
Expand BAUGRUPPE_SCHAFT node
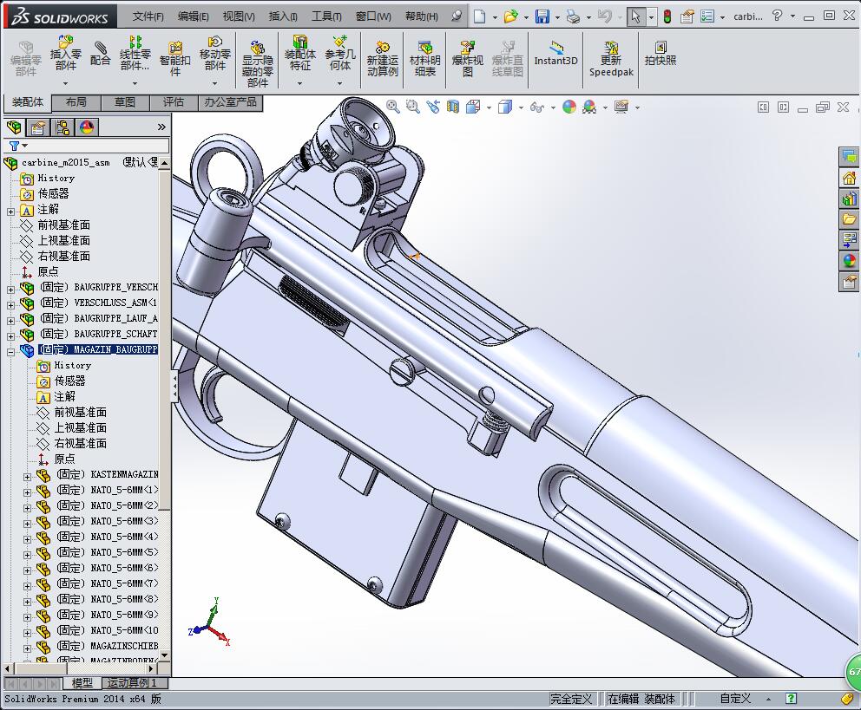(x=10, y=335)
